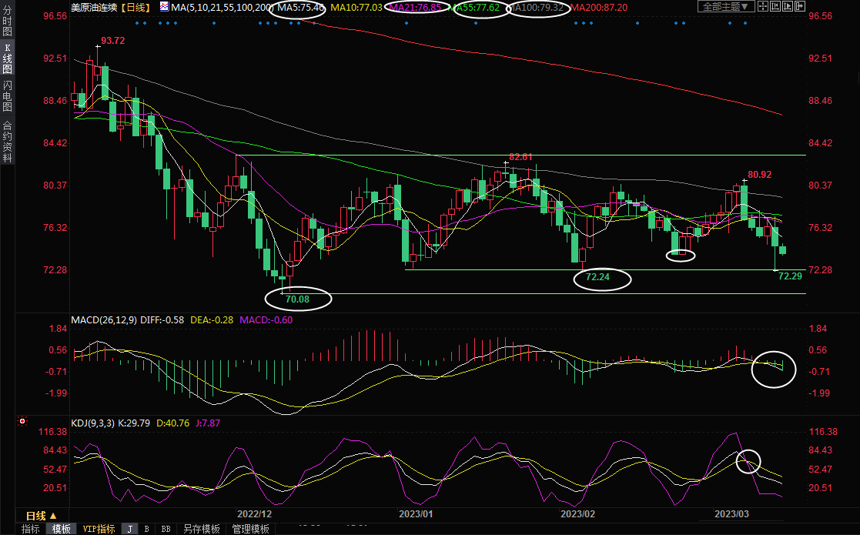Click the 另存模板 button
The width and height of the screenshot is (860, 535).
coord(202,529)
